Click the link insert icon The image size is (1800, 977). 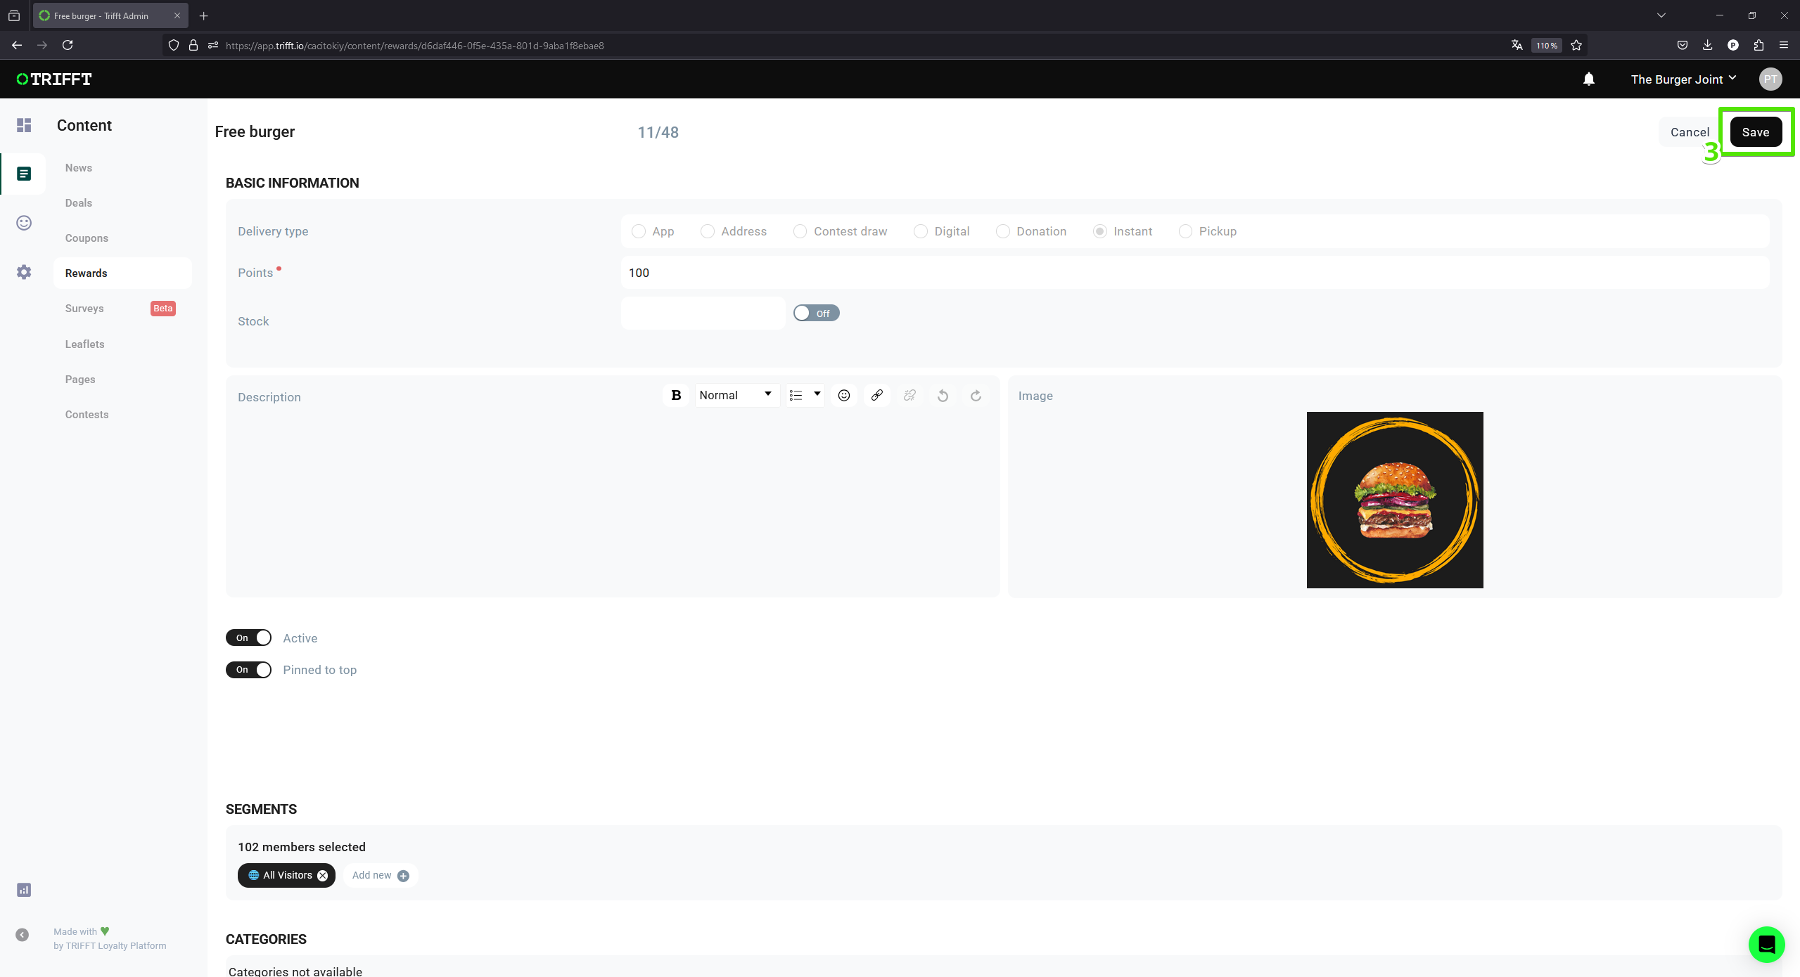tap(878, 394)
